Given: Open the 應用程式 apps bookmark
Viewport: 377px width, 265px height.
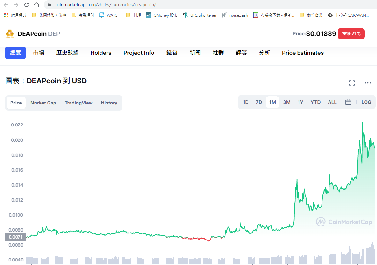Looking at the screenshot, I should click(15, 15).
